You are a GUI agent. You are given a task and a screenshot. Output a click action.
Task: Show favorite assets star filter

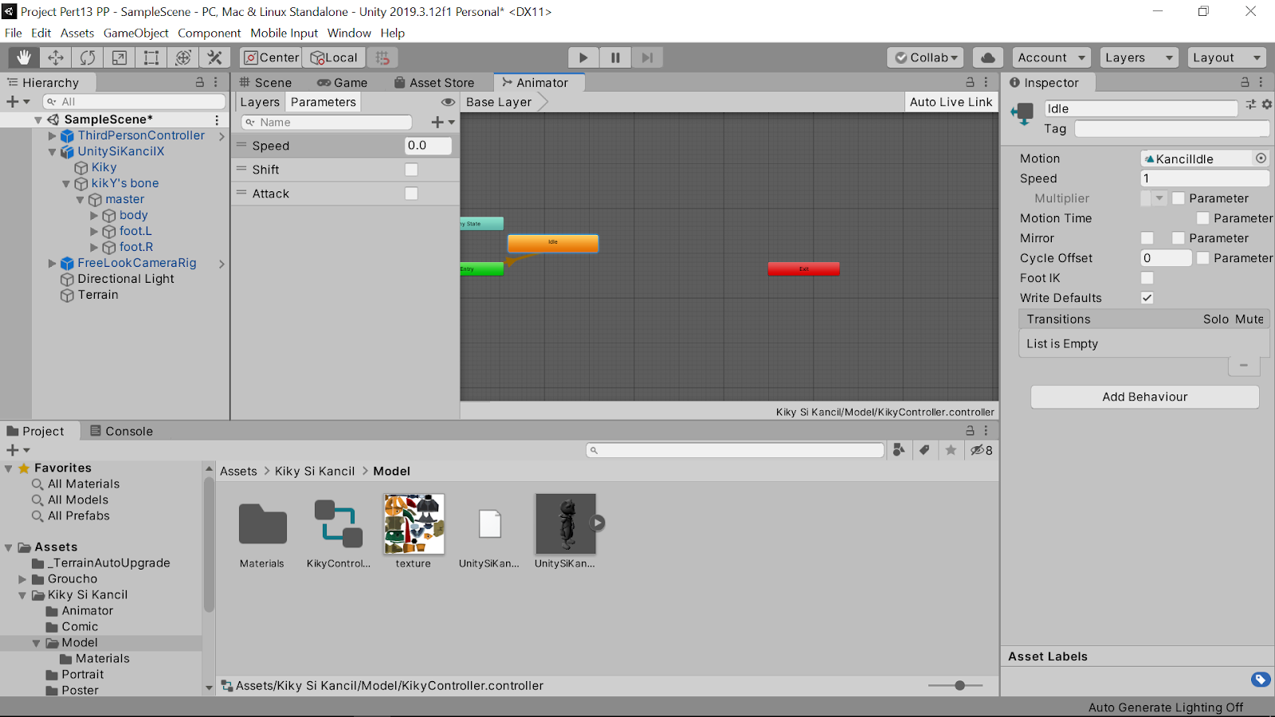(951, 450)
